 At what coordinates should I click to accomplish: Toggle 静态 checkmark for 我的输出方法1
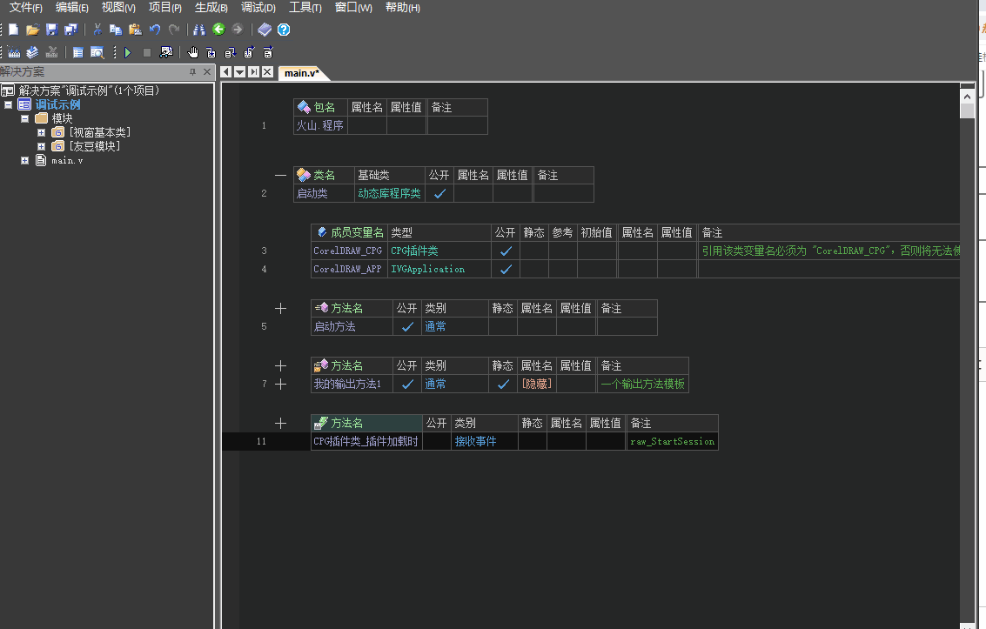tap(502, 384)
